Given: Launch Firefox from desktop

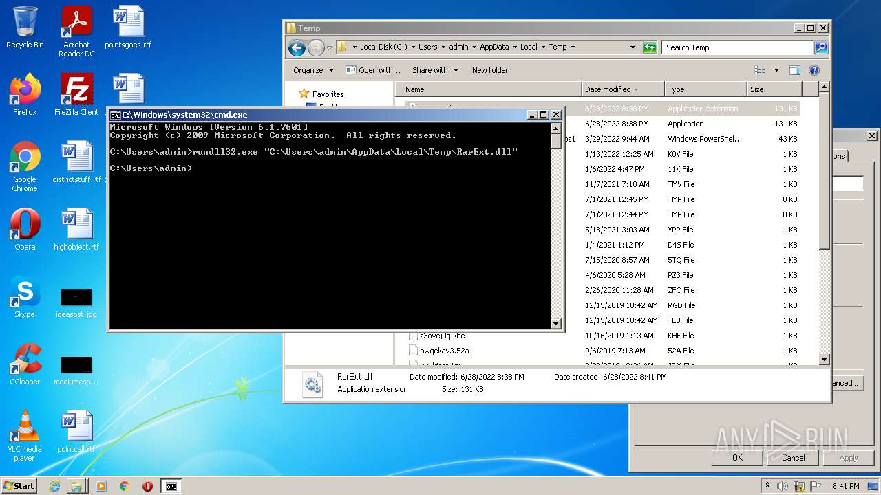Looking at the screenshot, I should (25, 95).
